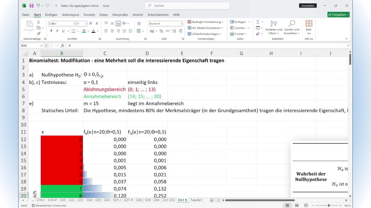The height and width of the screenshot is (208, 371).
Task: Click the Save icon in title bar
Action: 31,5
